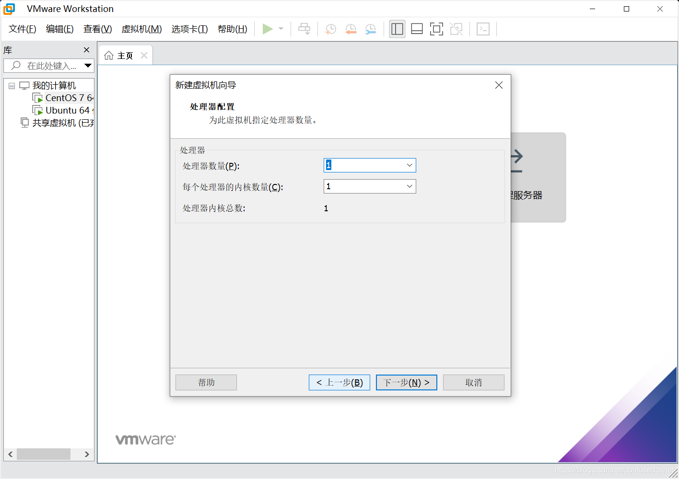
Task: Click the 上一步(B) back button
Action: click(339, 382)
